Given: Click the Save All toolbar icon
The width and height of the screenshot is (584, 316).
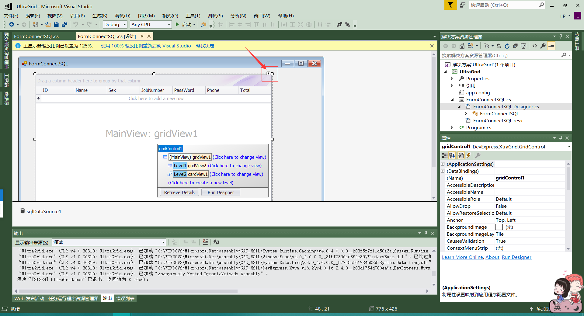Looking at the screenshot, I should click(64, 24).
